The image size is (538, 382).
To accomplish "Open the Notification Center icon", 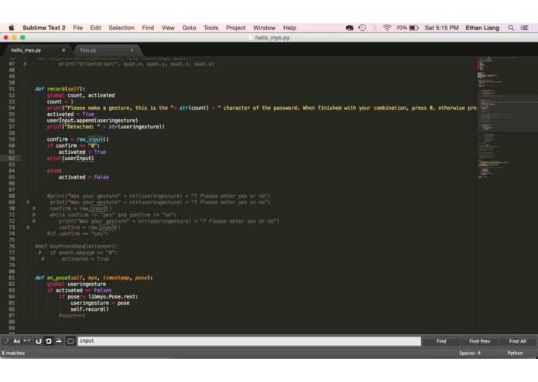I will point(524,28).
